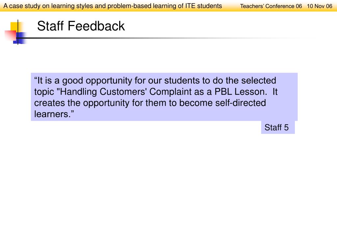Click "ITE students" in the header text
Screen dimensions: 337x252
click(203, 6)
